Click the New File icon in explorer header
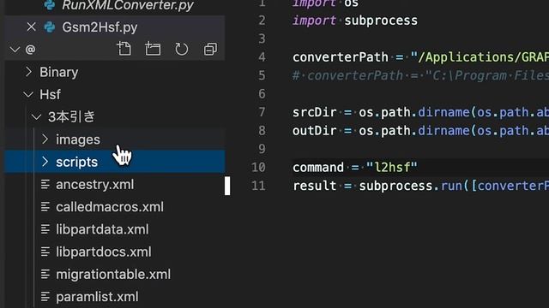The height and width of the screenshot is (308, 549). pyautogui.click(x=124, y=49)
